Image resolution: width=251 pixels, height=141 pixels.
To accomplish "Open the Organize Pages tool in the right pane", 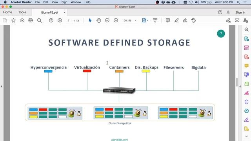I will (247, 48).
